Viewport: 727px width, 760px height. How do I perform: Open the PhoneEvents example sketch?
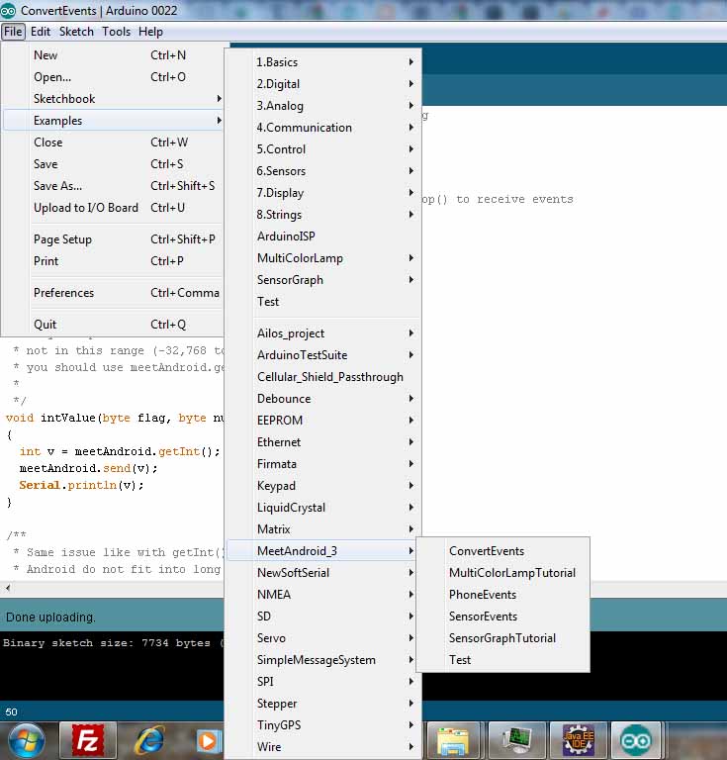(503, 595)
